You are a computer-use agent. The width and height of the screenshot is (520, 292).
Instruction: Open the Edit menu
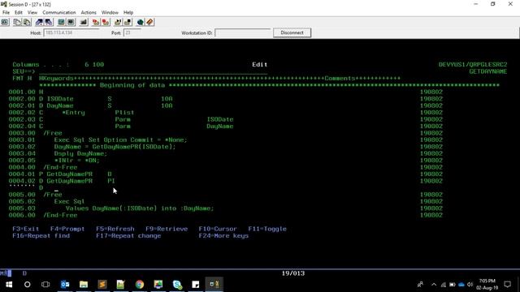(x=18, y=12)
